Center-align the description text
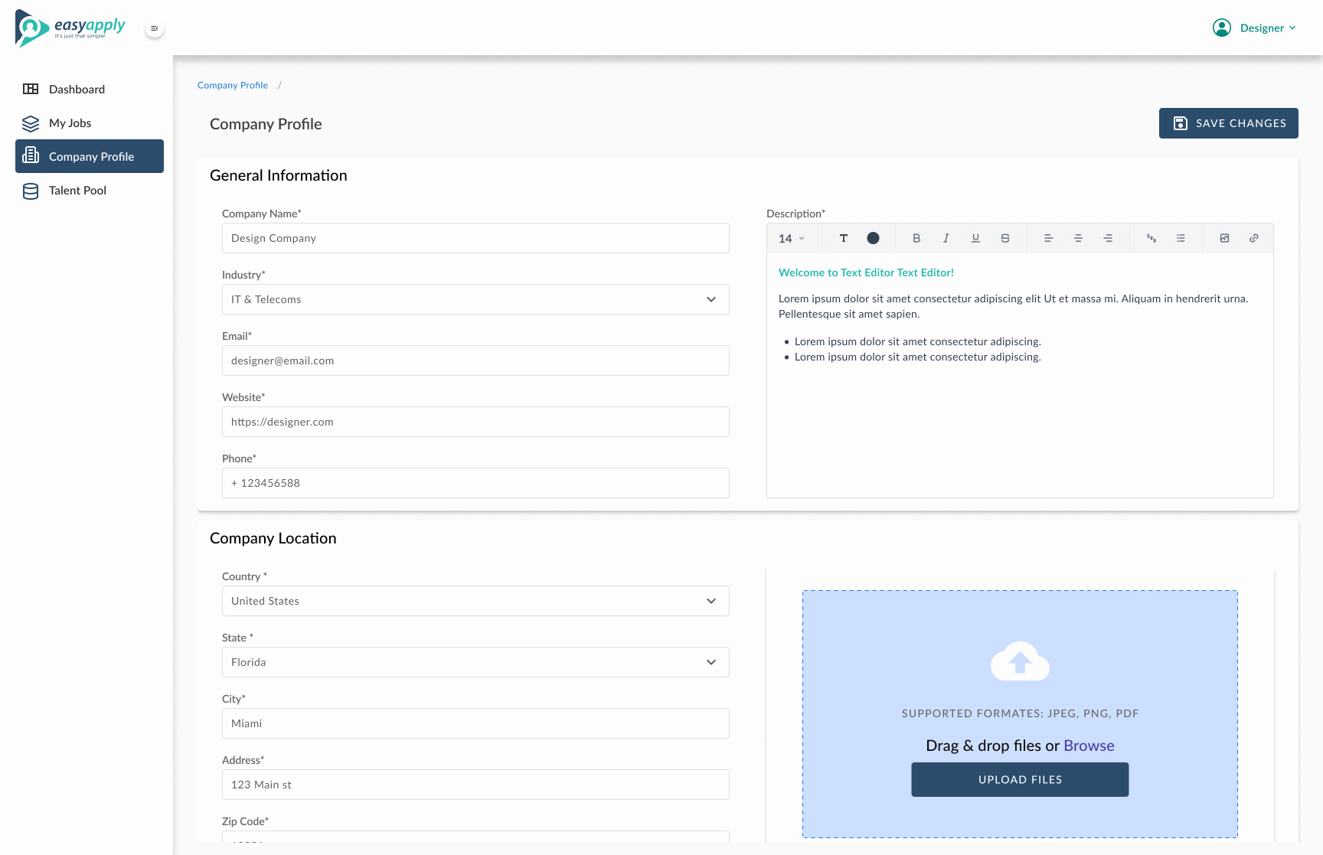This screenshot has height=855, width=1323. pos(1078,238)
